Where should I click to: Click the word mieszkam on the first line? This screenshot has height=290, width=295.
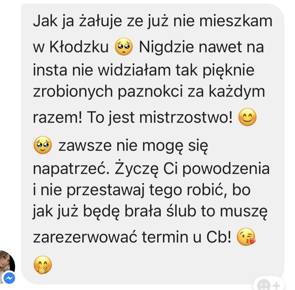(236, 21)
